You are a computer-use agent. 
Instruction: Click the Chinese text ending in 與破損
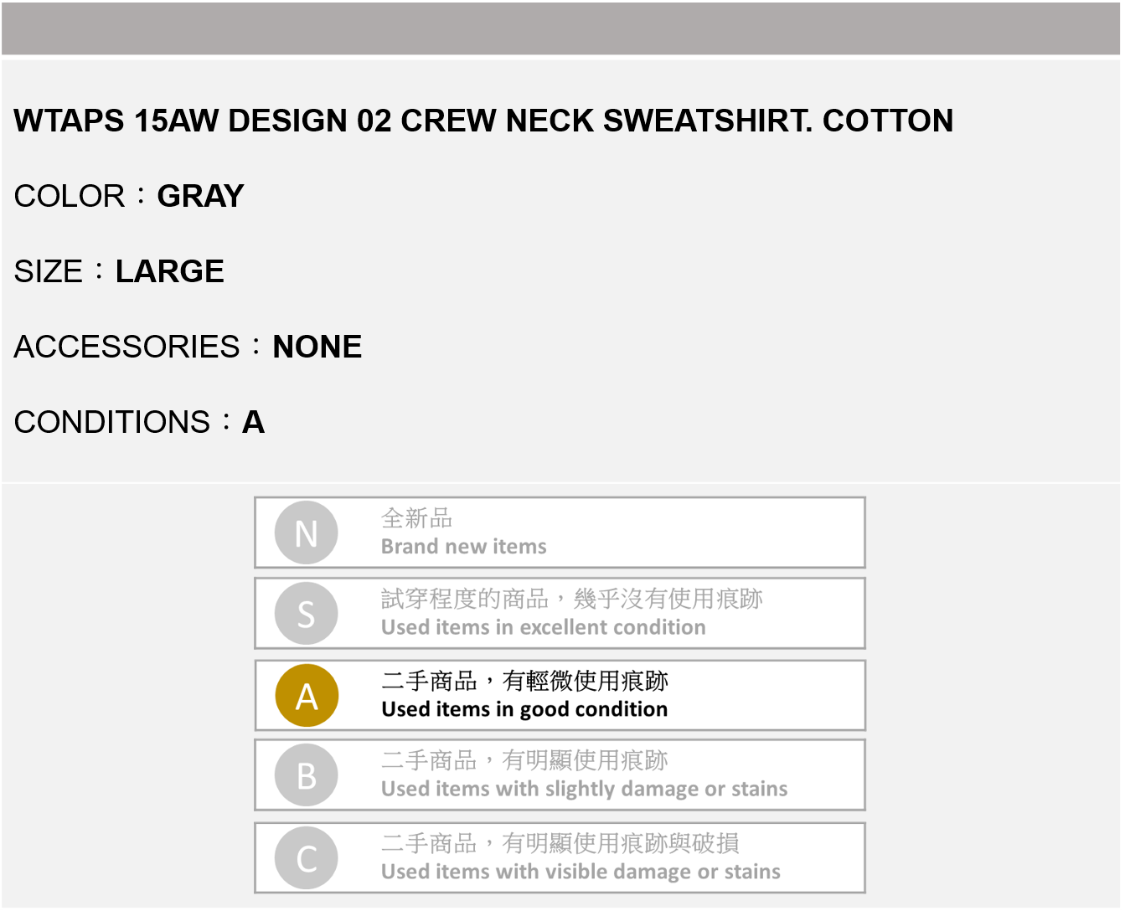(560, 843)
